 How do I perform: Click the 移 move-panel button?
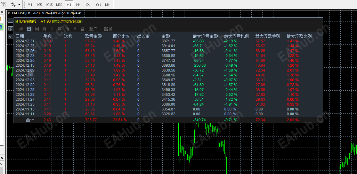click(10, 29)
